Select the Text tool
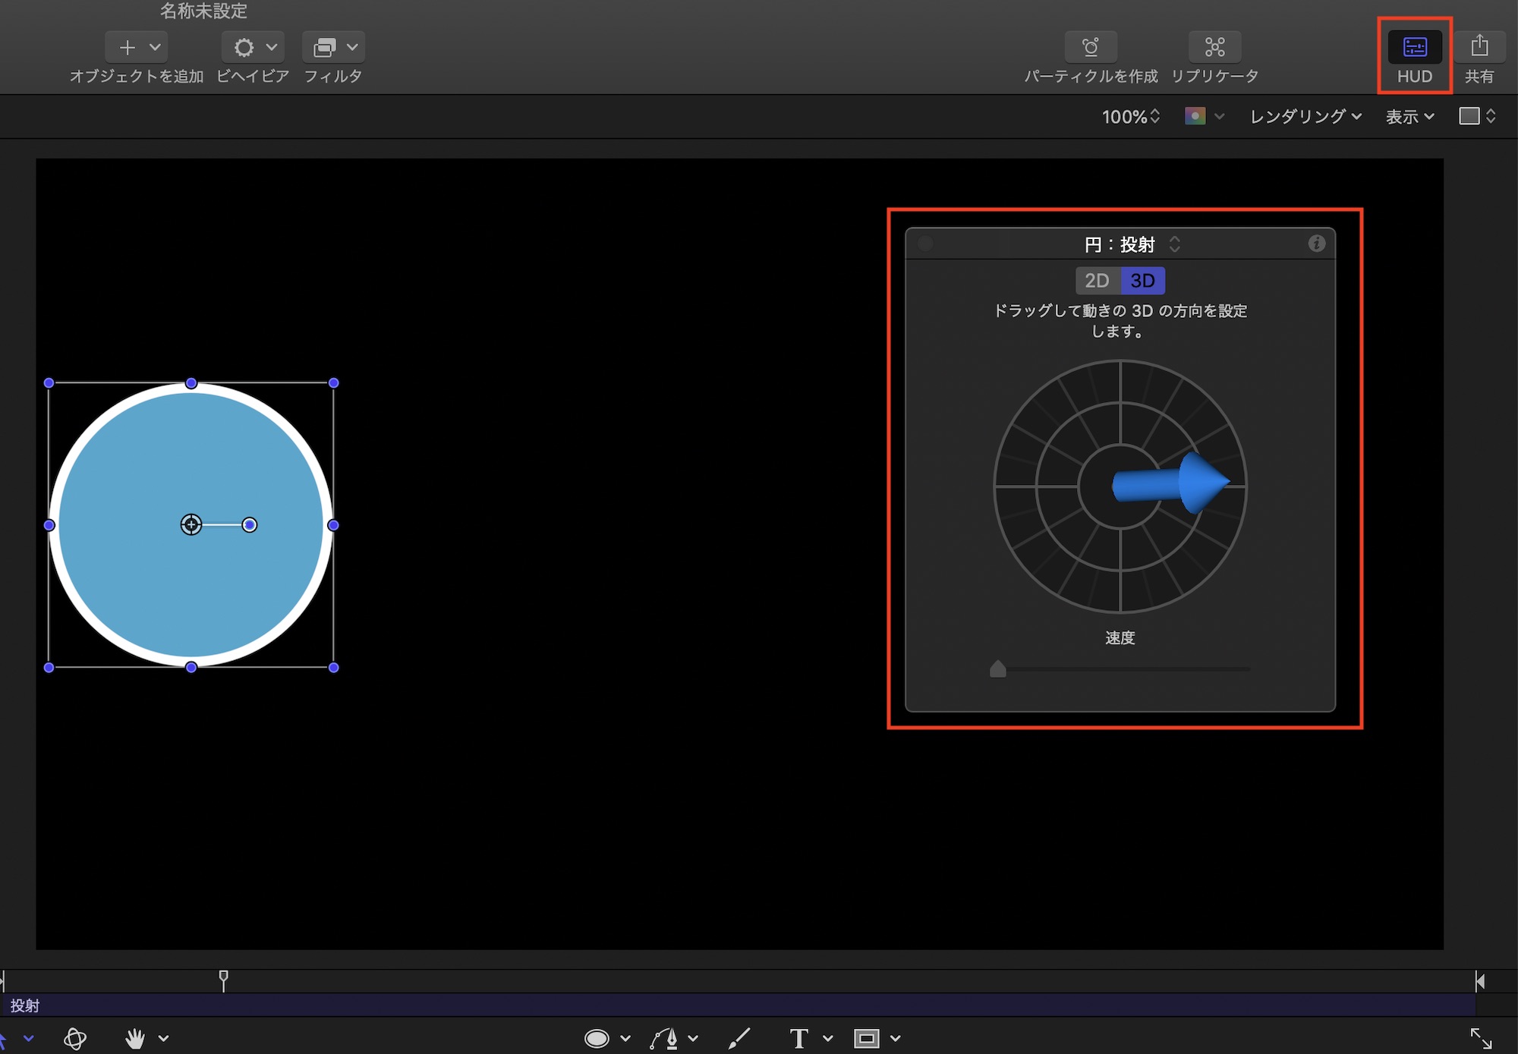Viewport: 1518px width, 1054px height. point(798,1038)
